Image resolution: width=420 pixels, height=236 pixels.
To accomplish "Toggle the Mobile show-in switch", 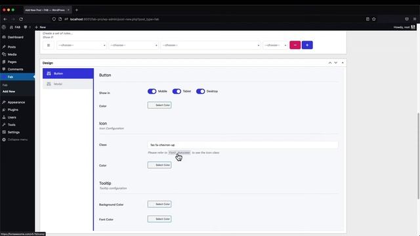I will pos(152,91).
